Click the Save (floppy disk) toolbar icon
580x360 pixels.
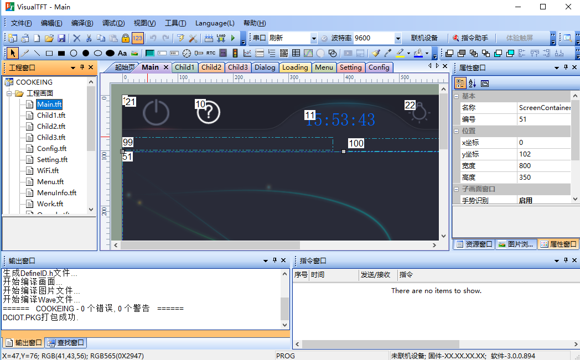coord(61,38)
